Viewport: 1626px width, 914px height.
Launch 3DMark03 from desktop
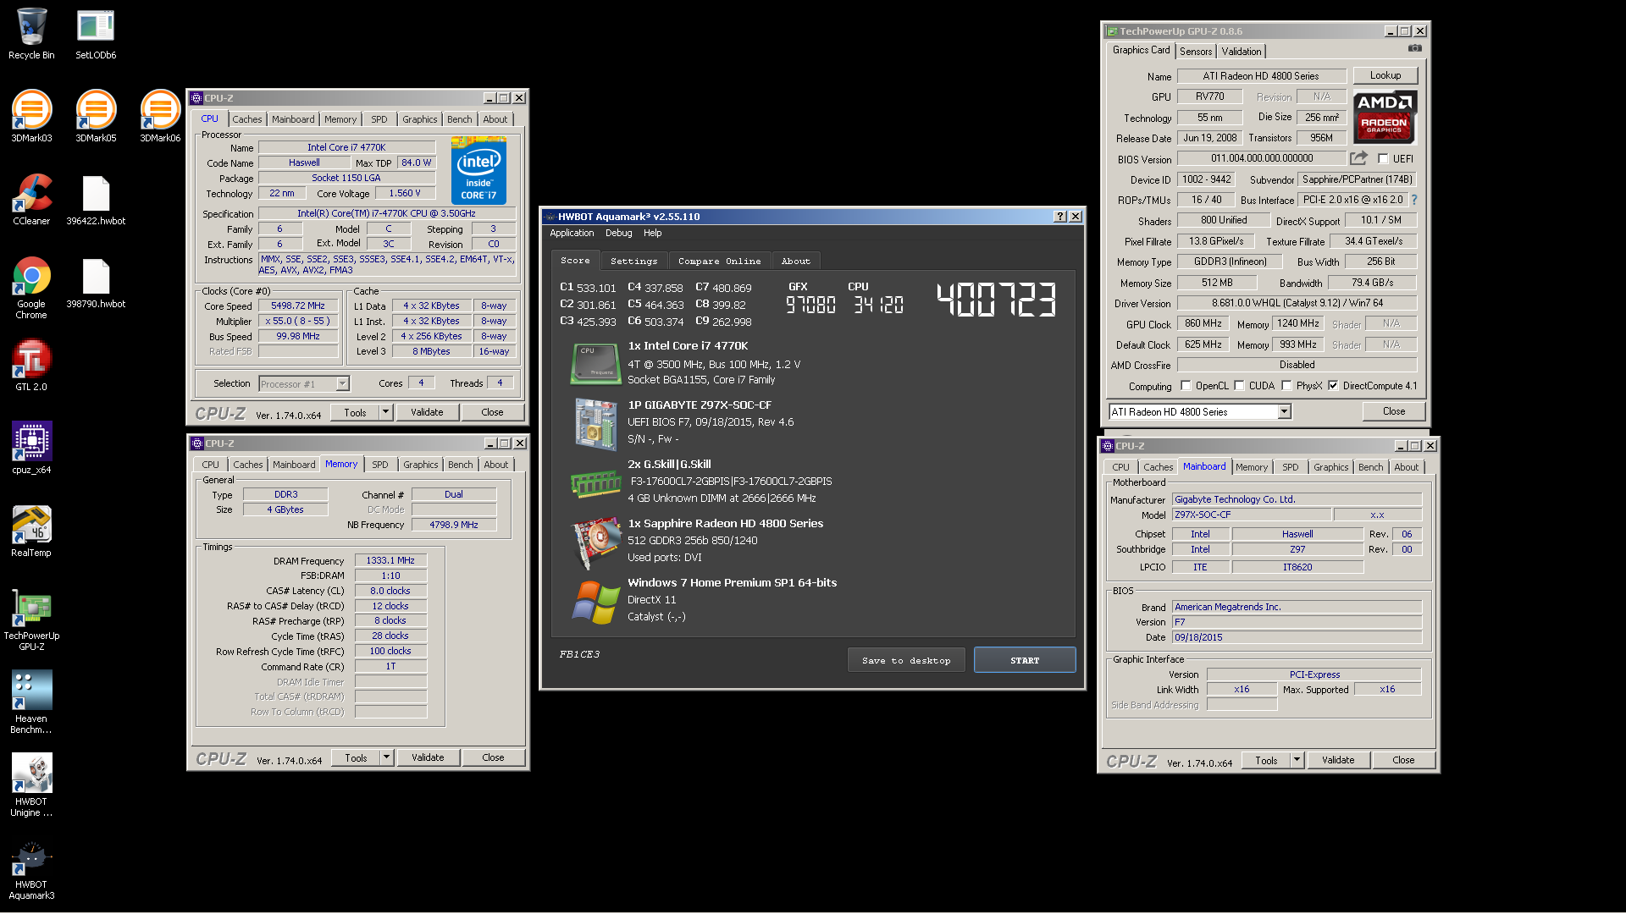(x=31, y=116)
